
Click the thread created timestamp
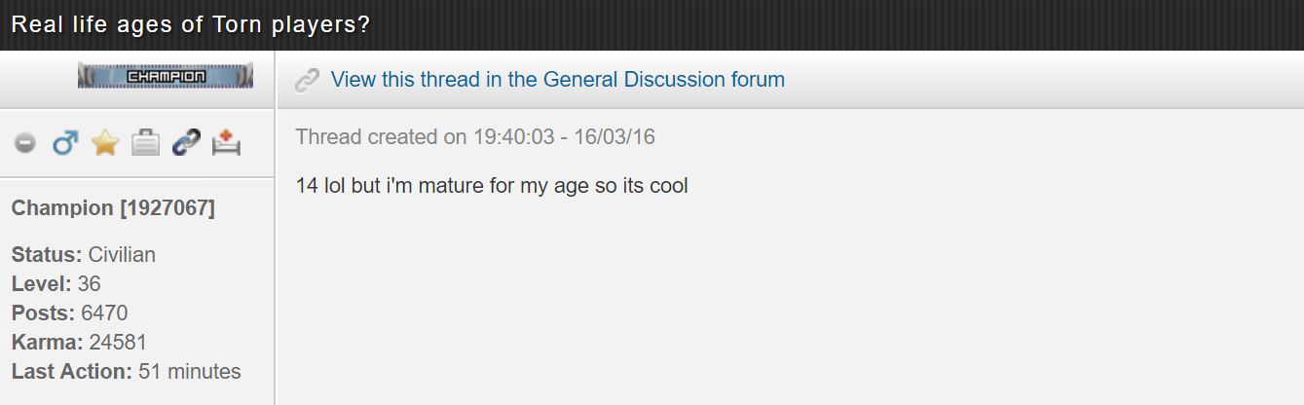click(x=475, y=137)
